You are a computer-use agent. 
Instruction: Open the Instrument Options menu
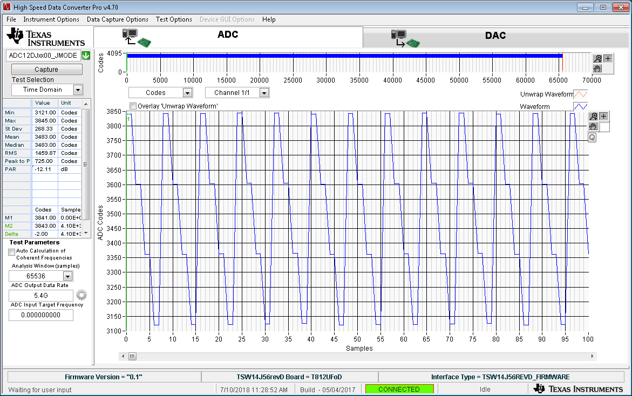pos(51,19)
